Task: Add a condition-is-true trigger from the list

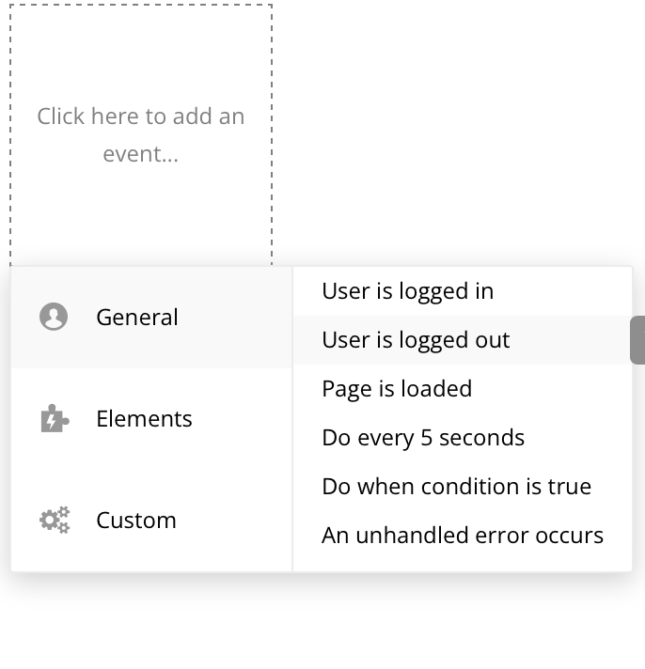Action: point(456,487)
